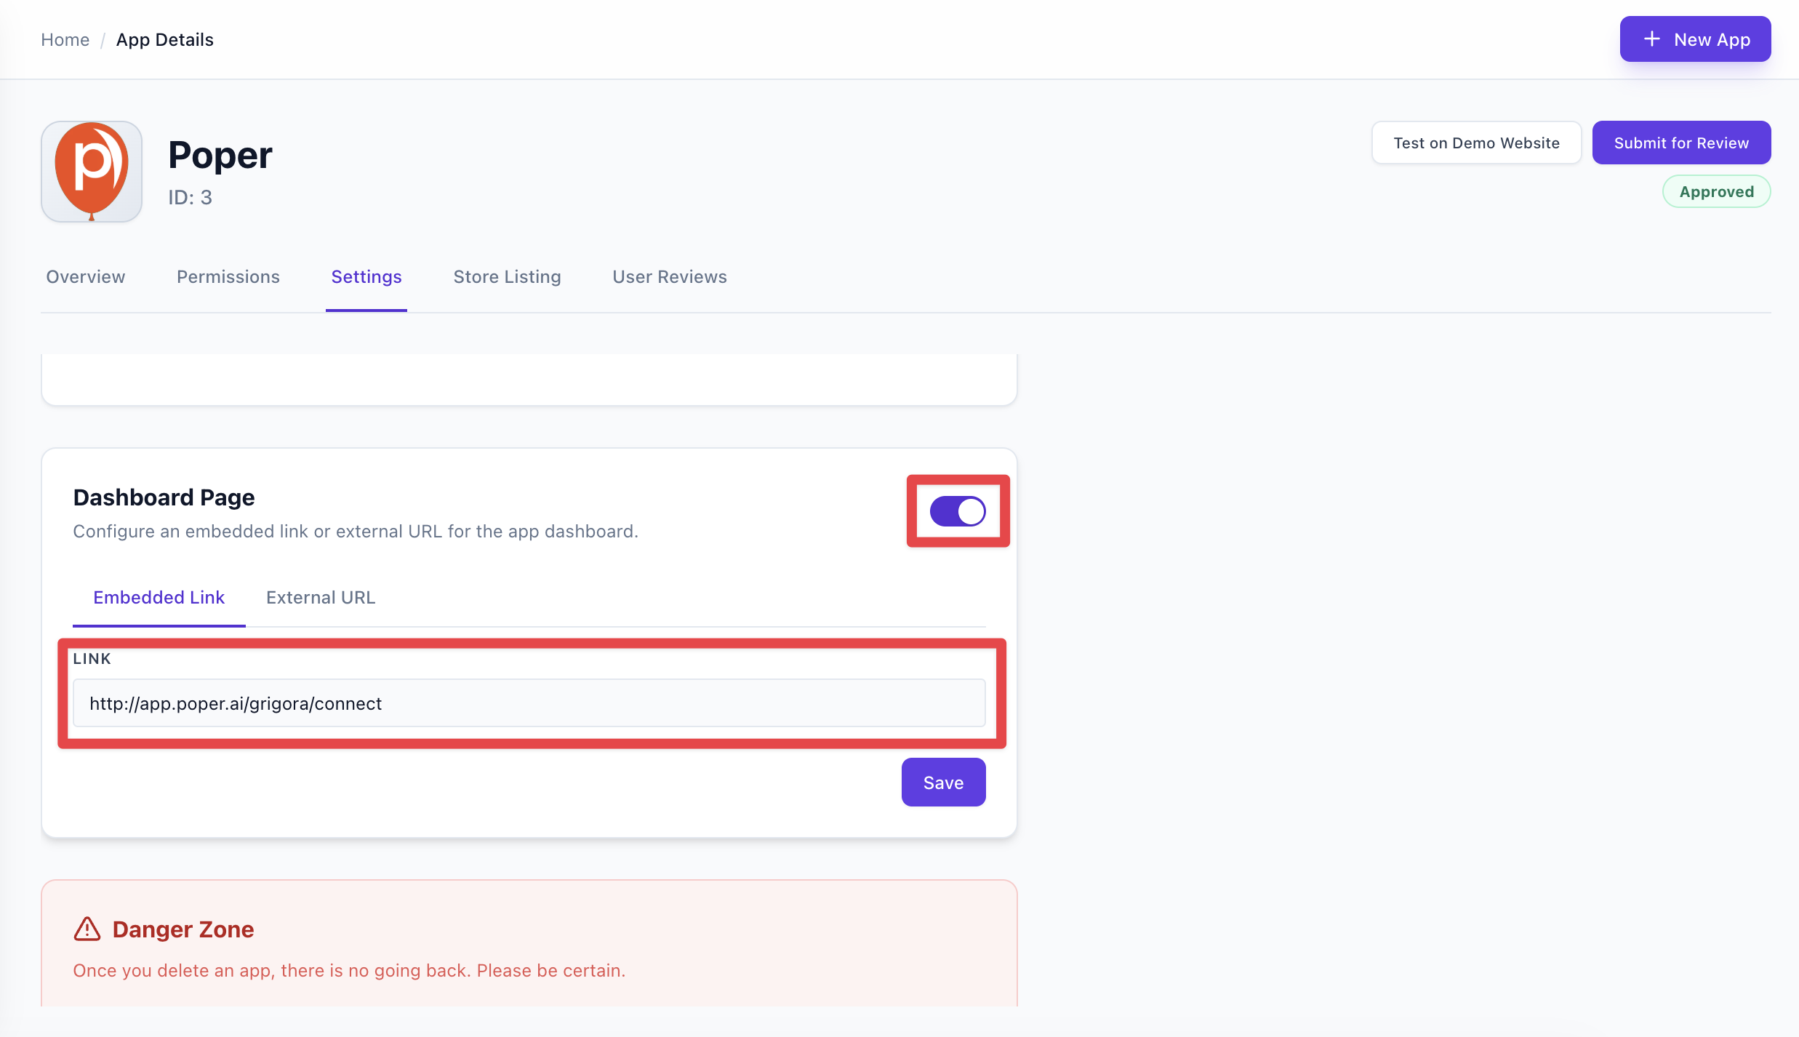Select the Settings tab
The height and width of the screenshot is (1037, 1799).
pyautogui.click(x=366, y=277)
